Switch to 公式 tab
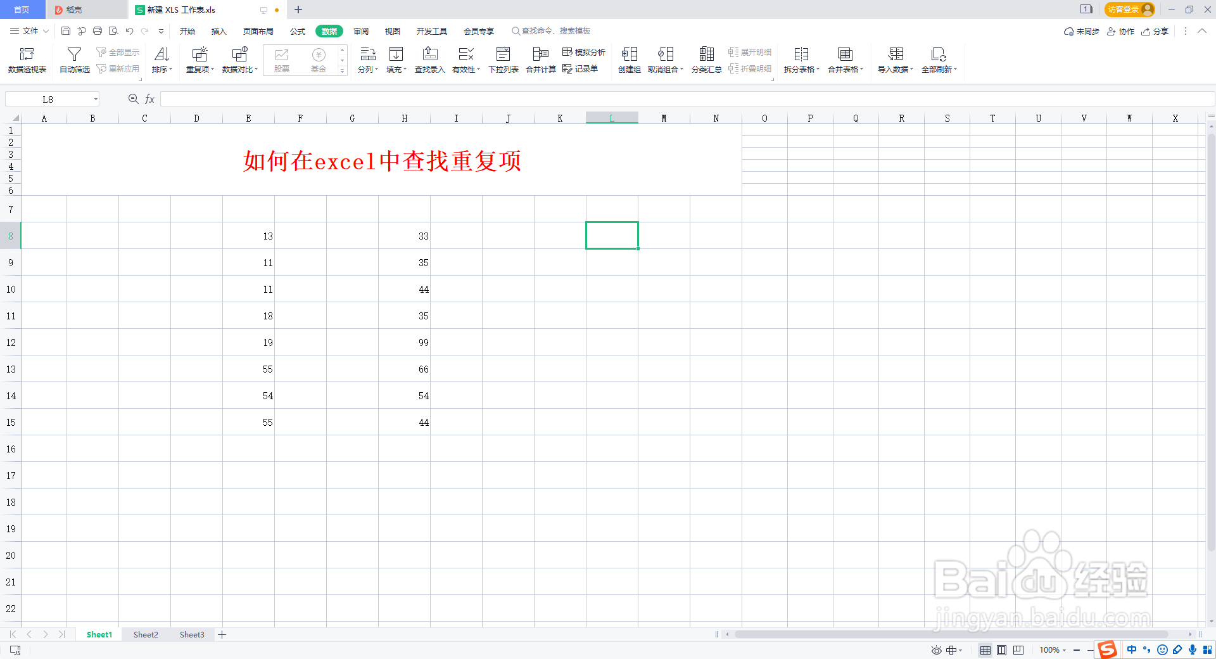The width and height of the screenshot is (1216, 659). (x=297, y=31)
